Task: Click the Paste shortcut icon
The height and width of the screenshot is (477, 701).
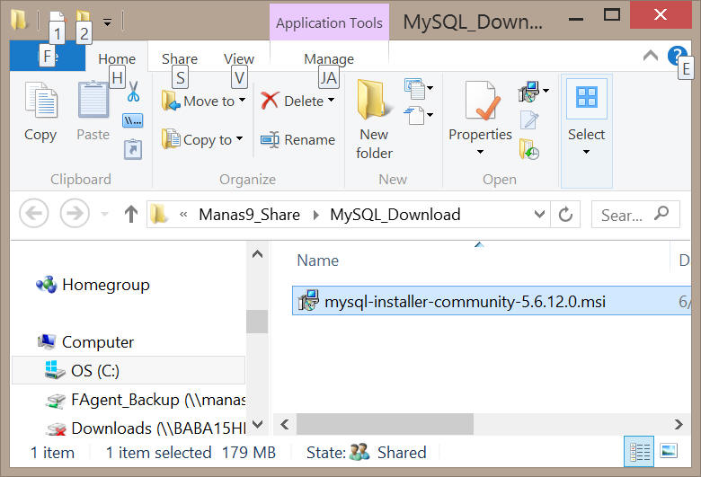Action: 133,149
